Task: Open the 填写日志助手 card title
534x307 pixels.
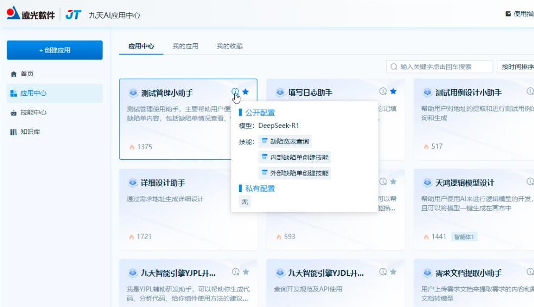Action: (310, 93)
